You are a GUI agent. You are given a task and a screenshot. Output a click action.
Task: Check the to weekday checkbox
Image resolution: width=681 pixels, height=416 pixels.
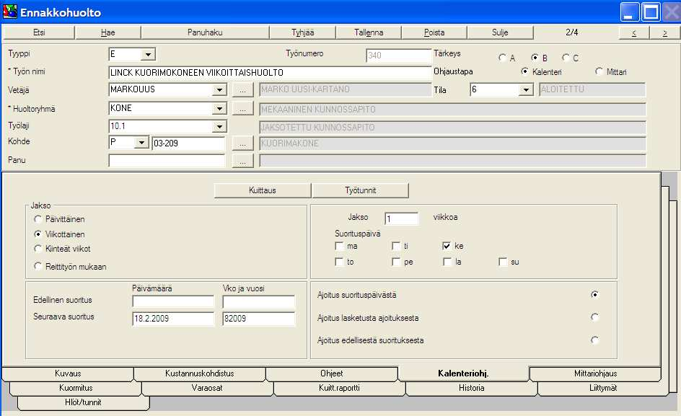click(x=339, y=262)
